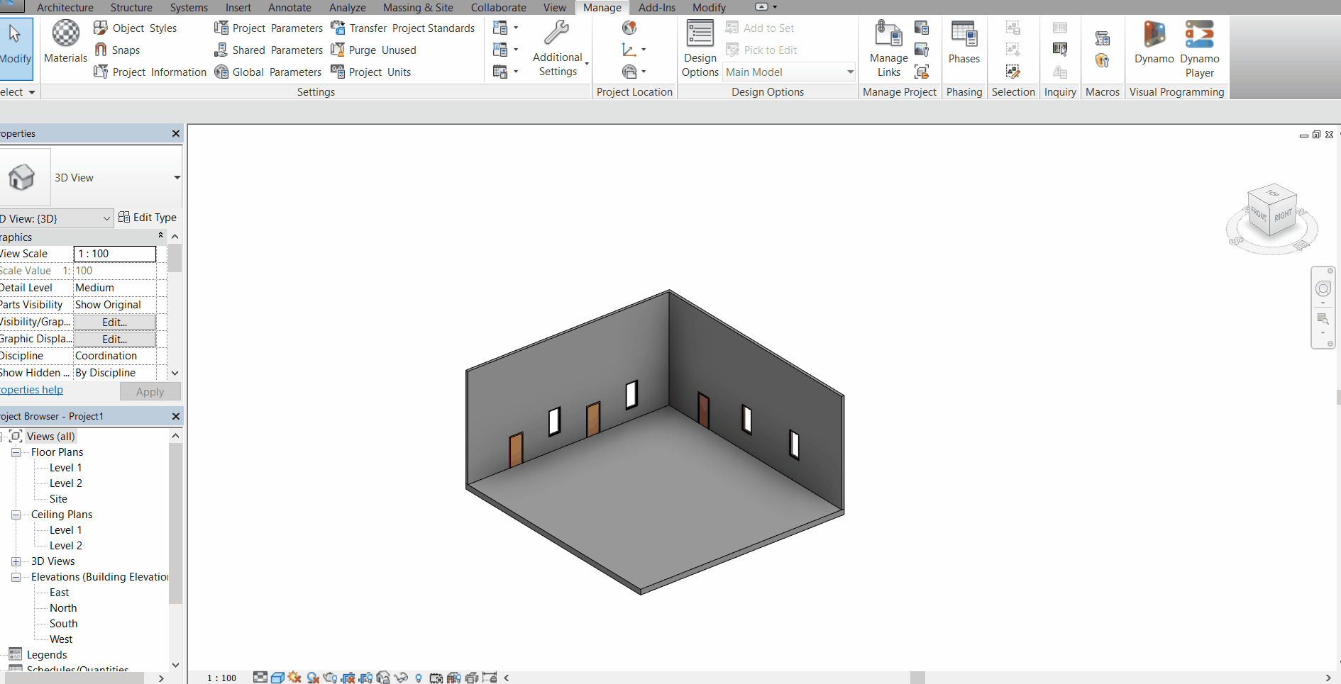Open the Materials browser
Viewport: 1341px width, 684px height.
click(x=65, y=41)
